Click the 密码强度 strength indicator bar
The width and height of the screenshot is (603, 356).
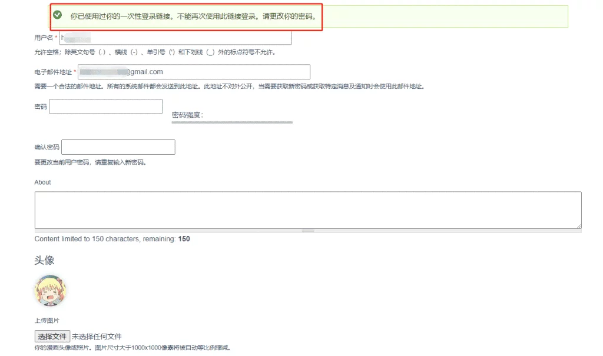pos(232,122)
